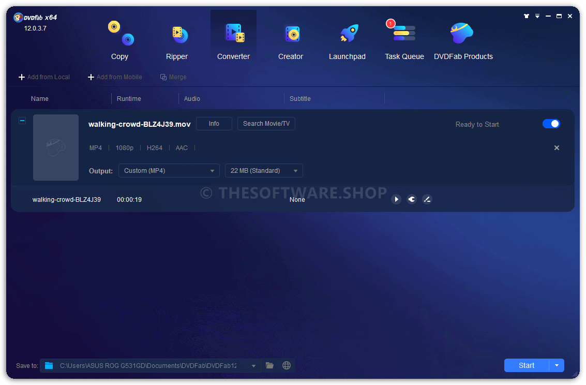Screen dimensions: 586x385
Task: Click Add from Mobile
Action: click(x=115, y=77)
